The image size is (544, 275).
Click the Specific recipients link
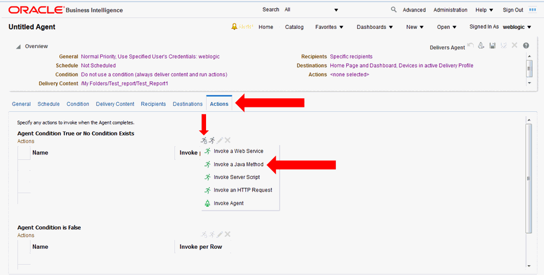click(351, 57)
